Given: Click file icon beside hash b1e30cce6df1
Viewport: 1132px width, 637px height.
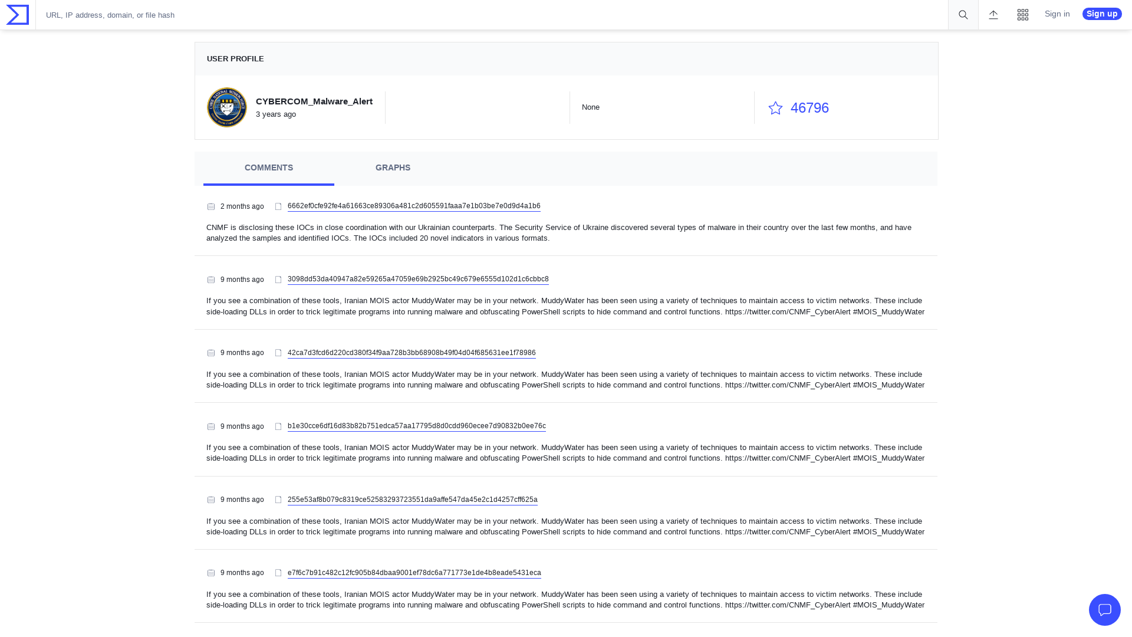Looking at the screenshot, I should pos(278,426).
